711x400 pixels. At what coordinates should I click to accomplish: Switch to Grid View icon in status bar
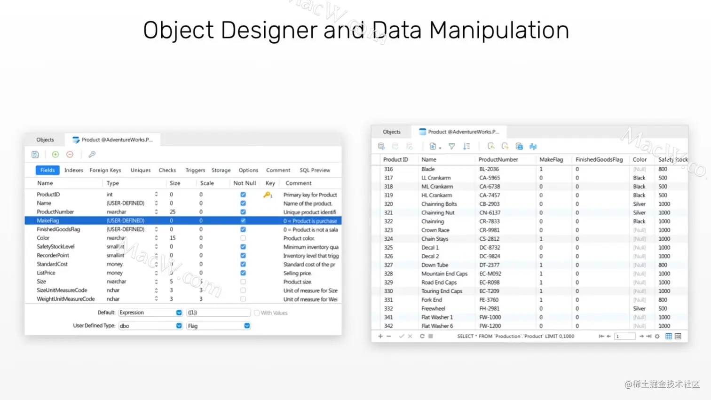pyautogui.click(x=669, y=336)
